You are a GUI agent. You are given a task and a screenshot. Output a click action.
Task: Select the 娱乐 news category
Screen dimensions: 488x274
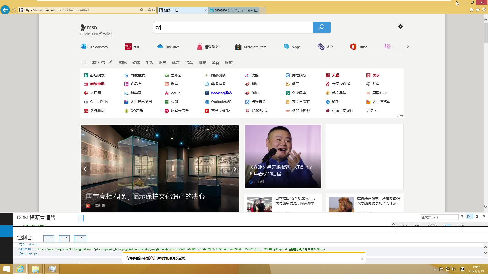[136, 63]
